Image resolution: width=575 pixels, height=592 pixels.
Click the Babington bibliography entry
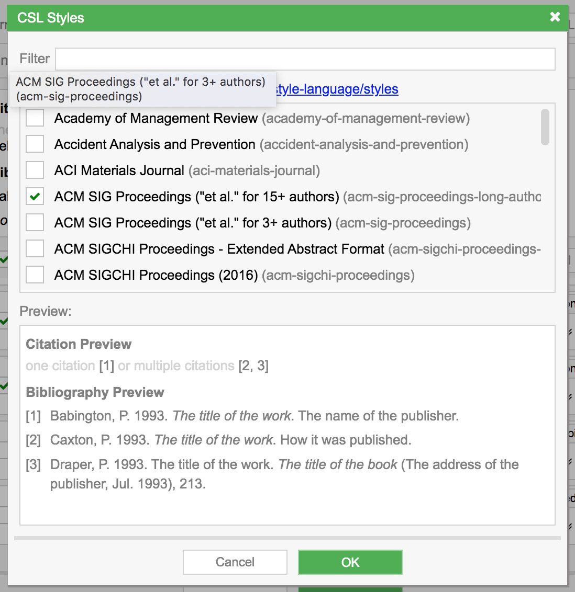click(242, 416)
